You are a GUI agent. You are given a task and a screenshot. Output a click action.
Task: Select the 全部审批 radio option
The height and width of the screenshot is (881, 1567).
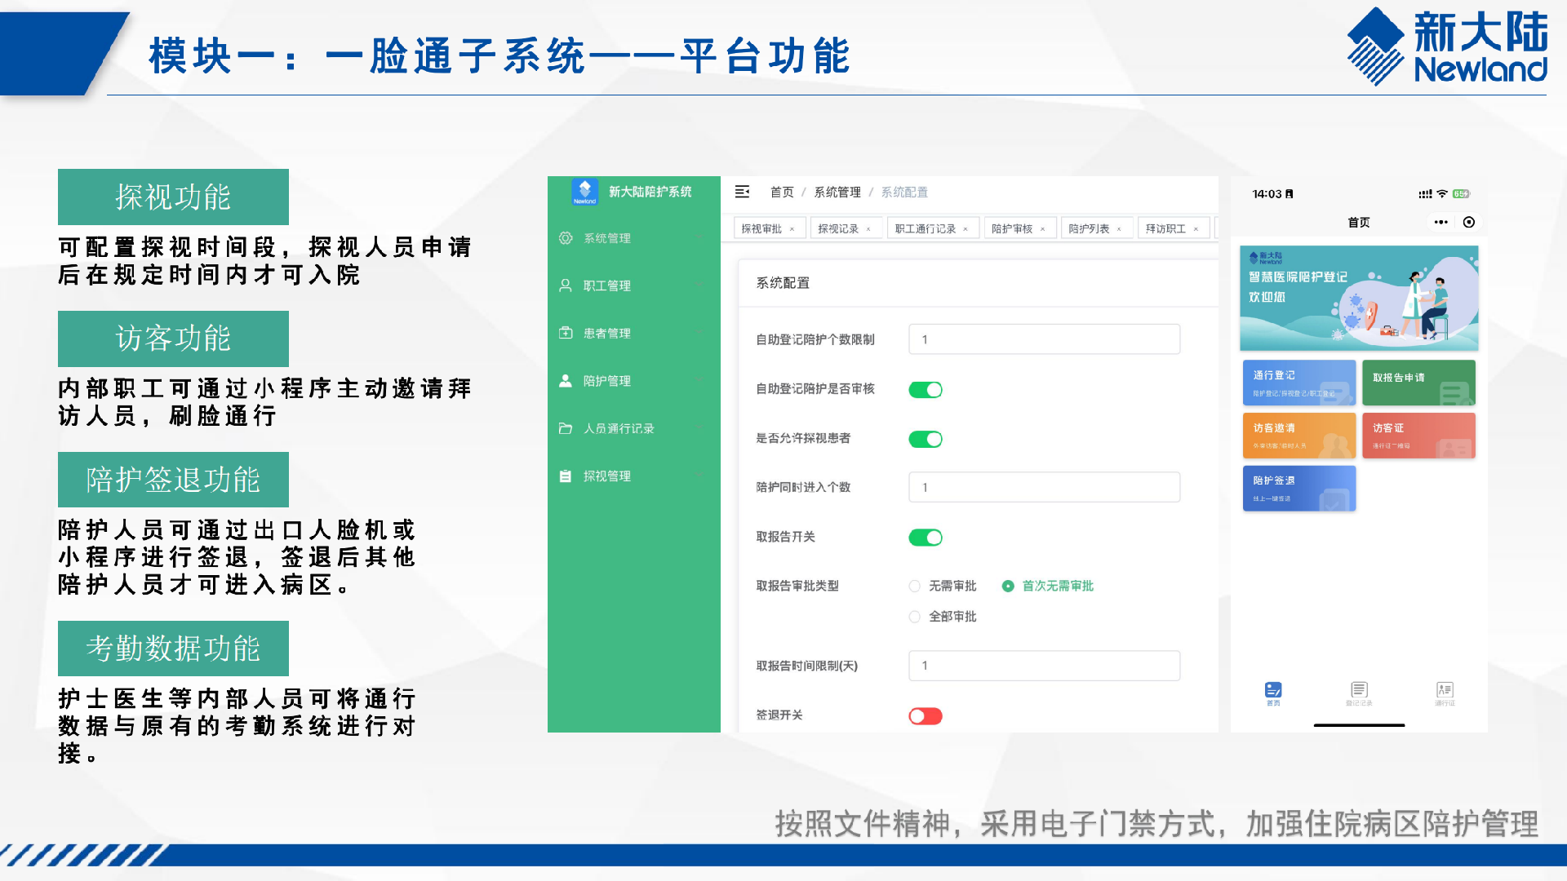(915, 617)
